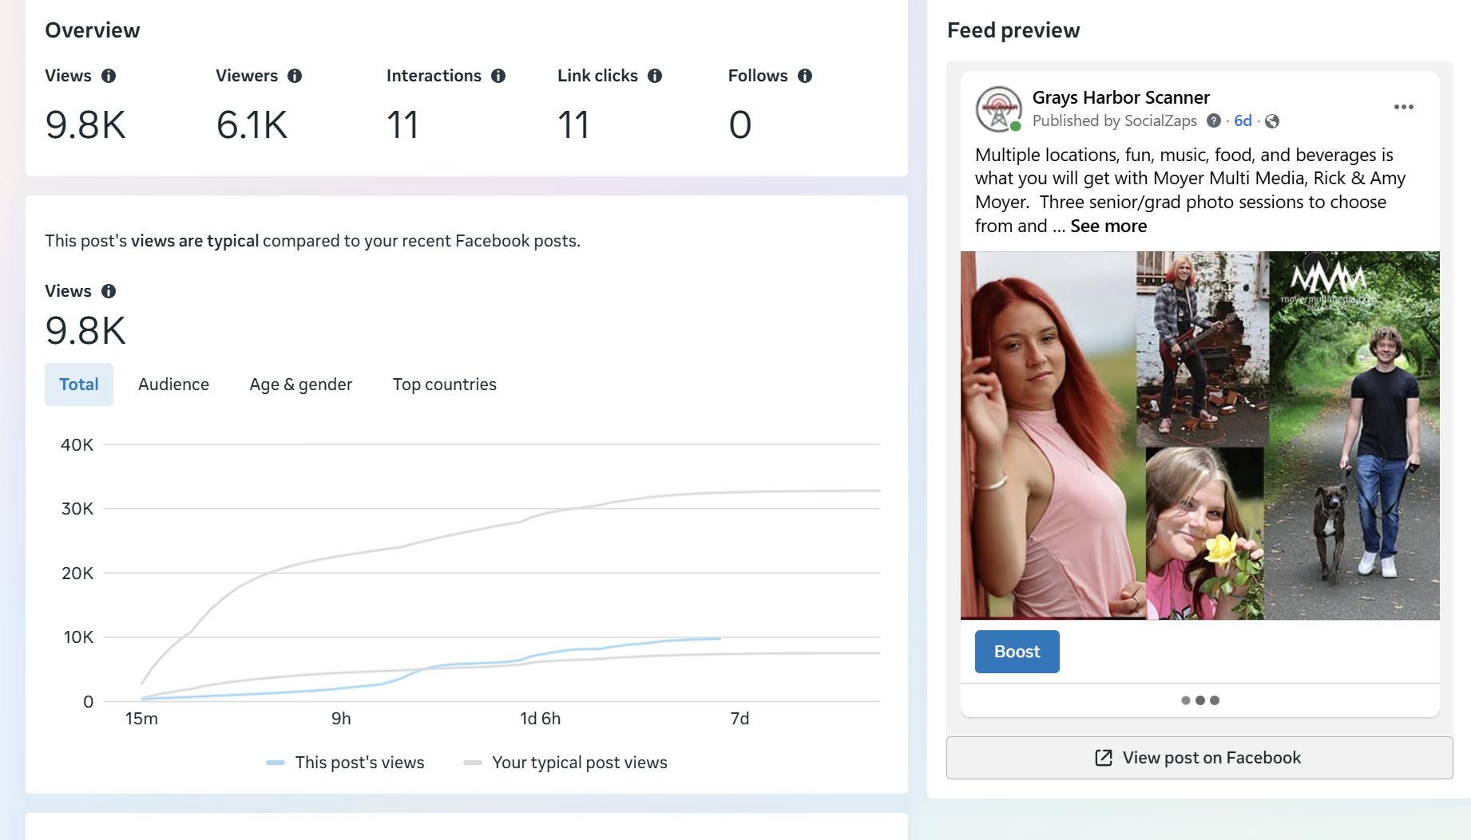
Task: Select the Total tab
Action: pyautogui.click(x=79, y=385)
